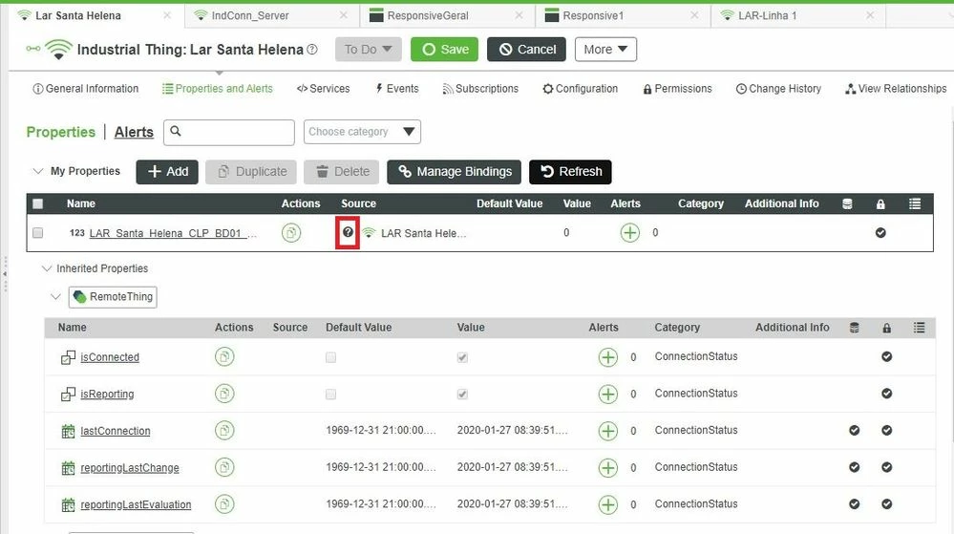
Task: Open the help icon beside Lar Santa Helena title
Action: [x=312, y=50]
